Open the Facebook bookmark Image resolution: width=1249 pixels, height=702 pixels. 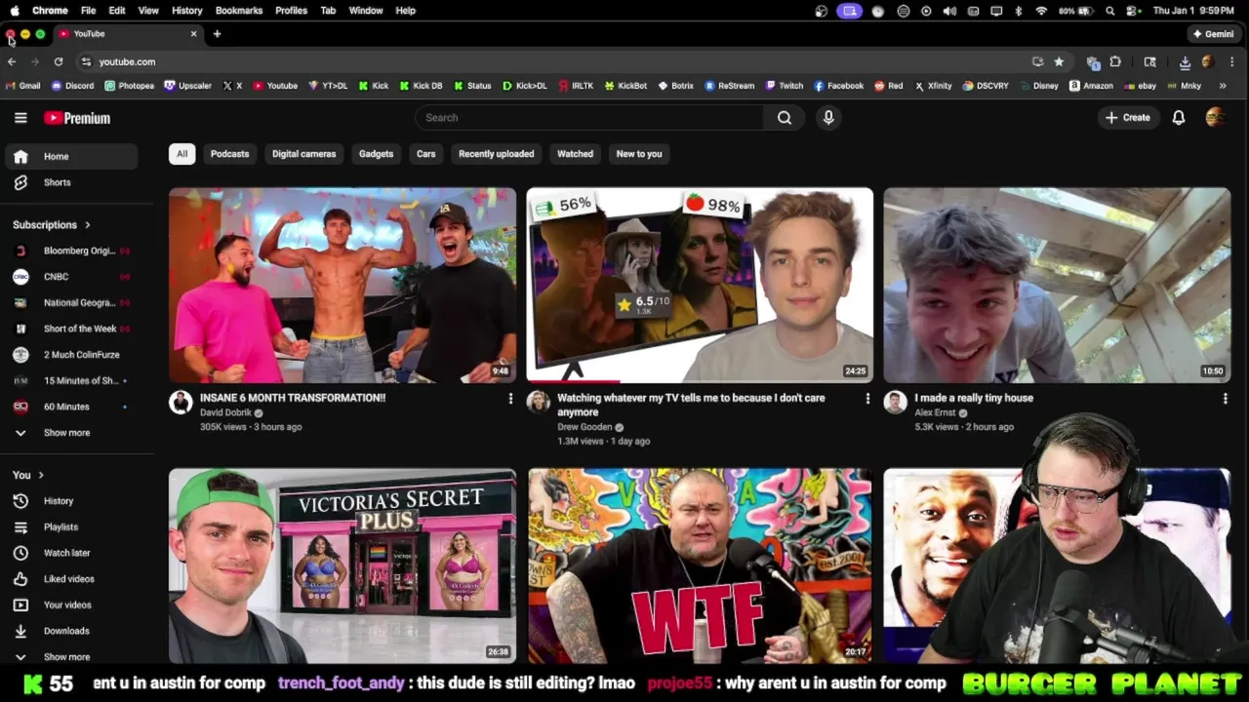pos(839,86)
